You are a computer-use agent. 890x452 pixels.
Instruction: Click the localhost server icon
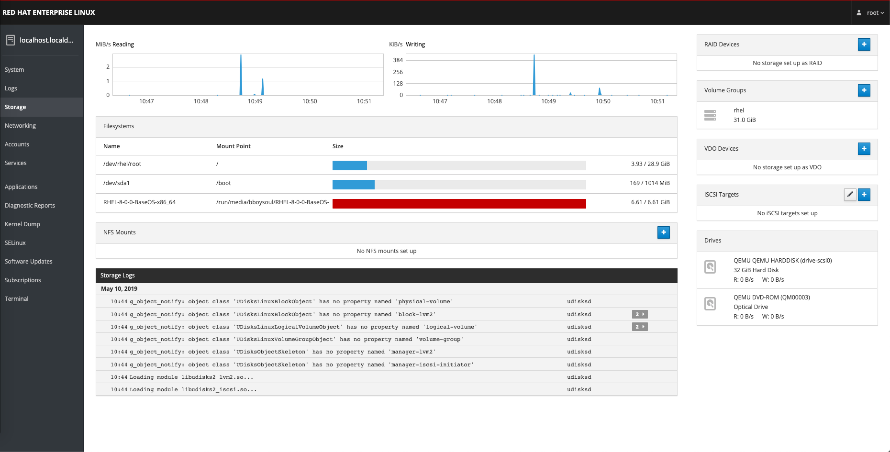pyautogui.click(x=11, y=40)
